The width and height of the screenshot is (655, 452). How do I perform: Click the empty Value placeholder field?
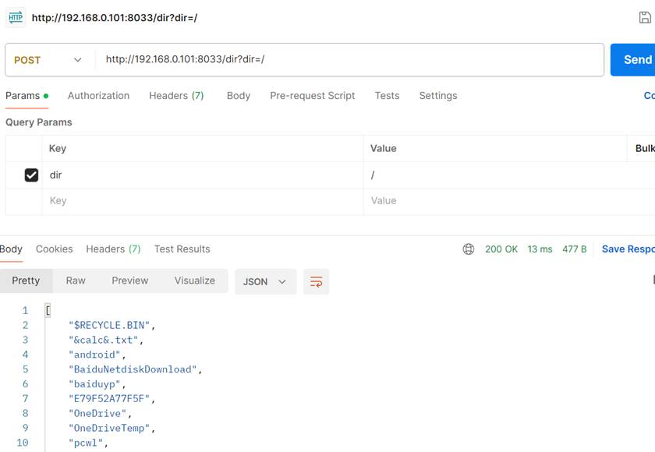coord(509,201)
